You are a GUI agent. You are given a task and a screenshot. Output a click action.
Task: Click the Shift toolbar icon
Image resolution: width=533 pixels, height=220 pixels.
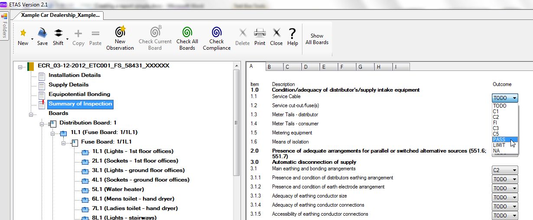58,33
